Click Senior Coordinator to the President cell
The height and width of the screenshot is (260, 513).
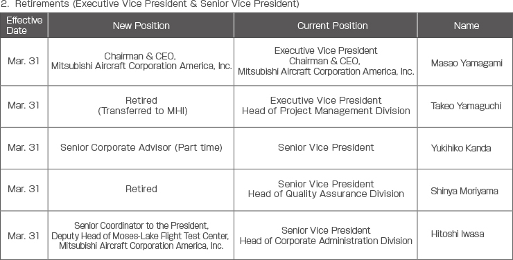[141, 236]
